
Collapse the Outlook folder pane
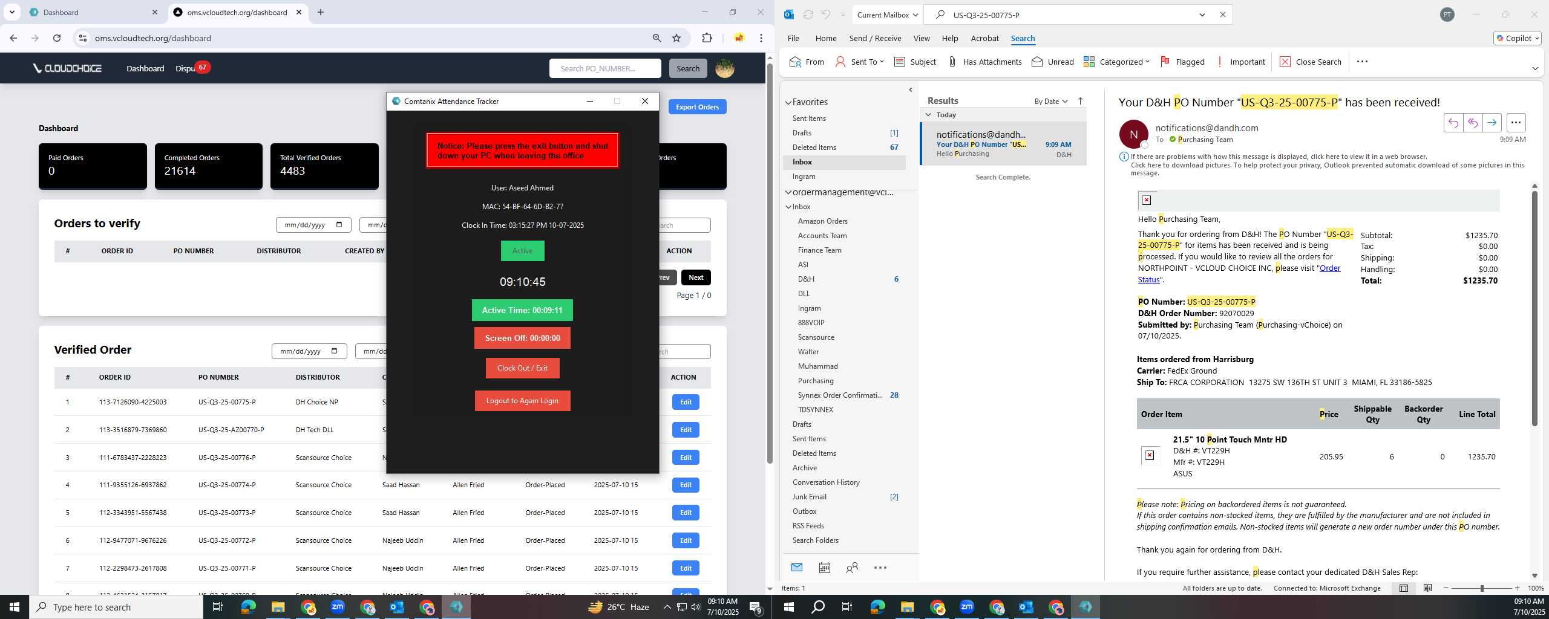tap(911, 90)
